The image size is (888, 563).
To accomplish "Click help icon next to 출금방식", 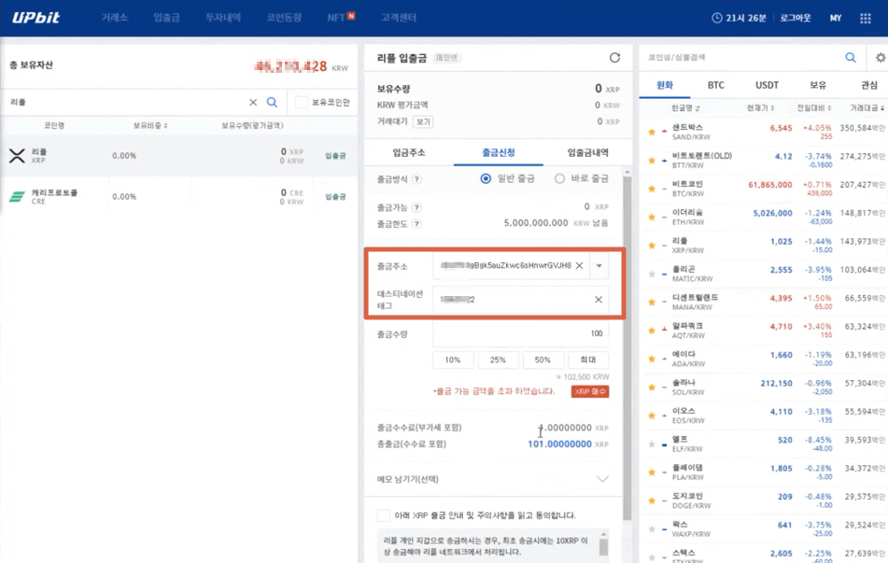I will pos(416,179).
